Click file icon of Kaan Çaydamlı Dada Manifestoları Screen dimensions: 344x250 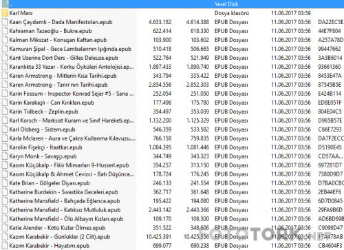point(5,22)
